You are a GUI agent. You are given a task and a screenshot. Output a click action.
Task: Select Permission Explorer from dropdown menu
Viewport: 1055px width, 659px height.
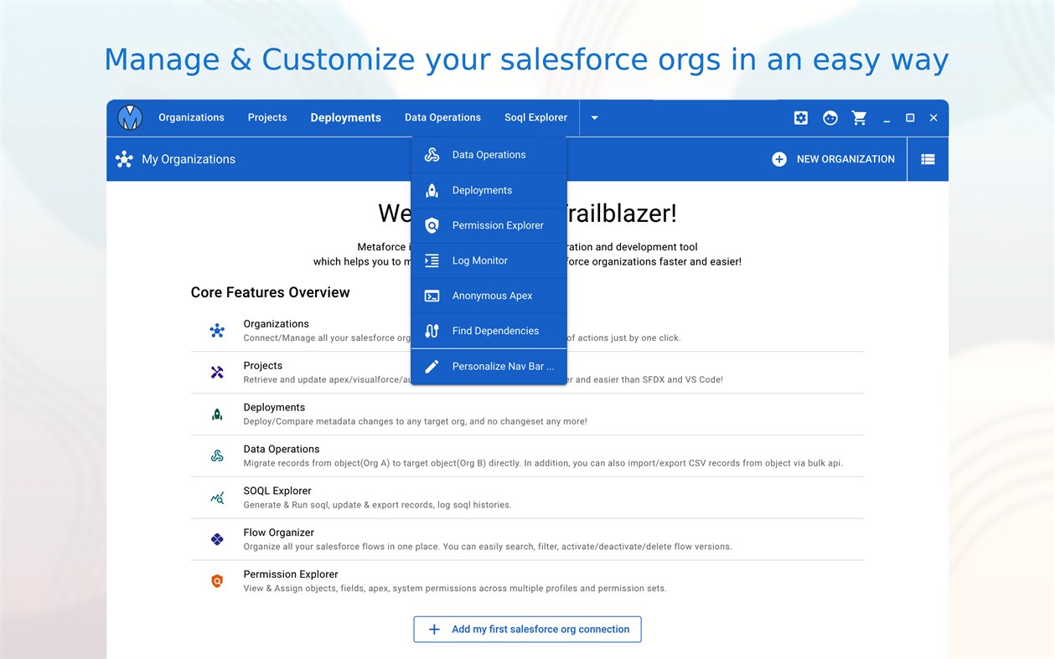click(498, 225)
